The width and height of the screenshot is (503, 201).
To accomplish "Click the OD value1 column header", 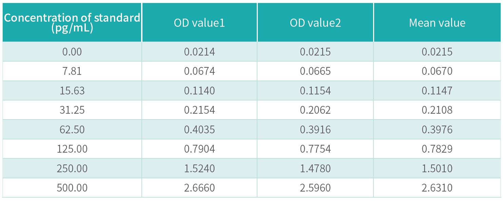I will tap(199, 23).
